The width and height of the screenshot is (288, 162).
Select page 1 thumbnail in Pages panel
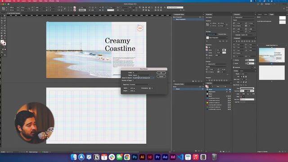[272, 55]
